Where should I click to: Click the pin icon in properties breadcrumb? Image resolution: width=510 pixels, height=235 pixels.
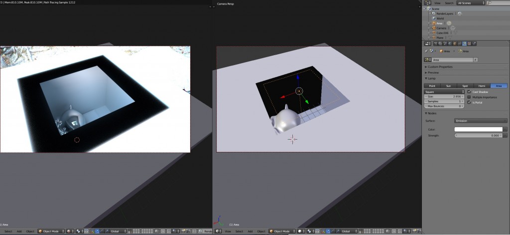(426, 51)
